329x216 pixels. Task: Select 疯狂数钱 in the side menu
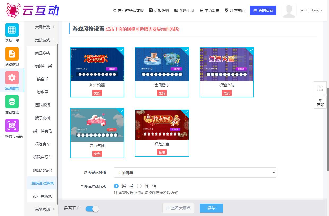pos(42,53)
